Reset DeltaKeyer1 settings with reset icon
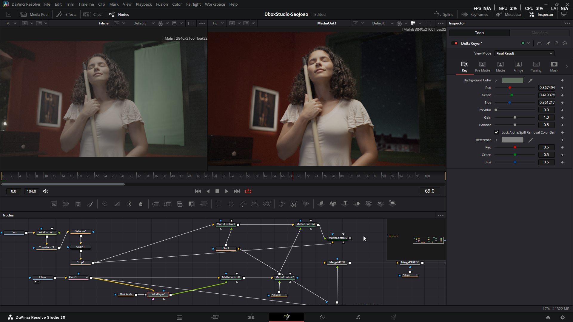This screenshot has width=573, height=322. [x=565, y=44]
